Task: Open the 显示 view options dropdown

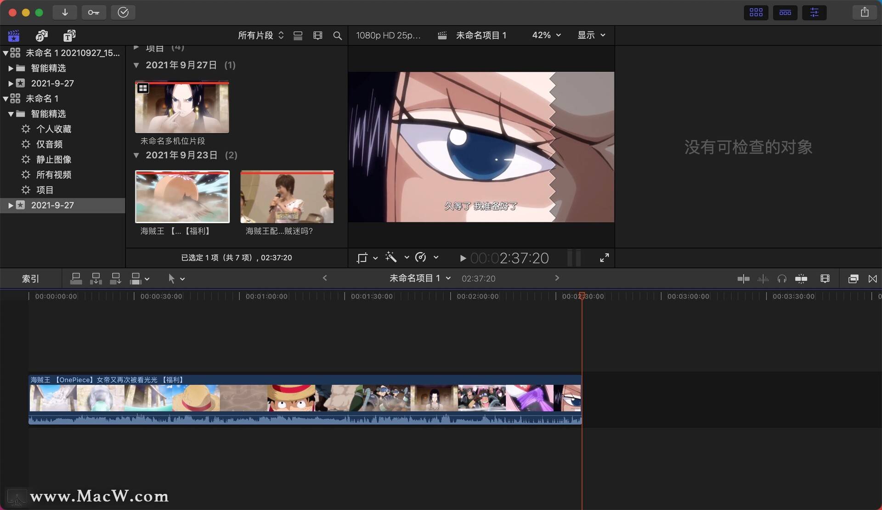Action: (x=591, y=35)
